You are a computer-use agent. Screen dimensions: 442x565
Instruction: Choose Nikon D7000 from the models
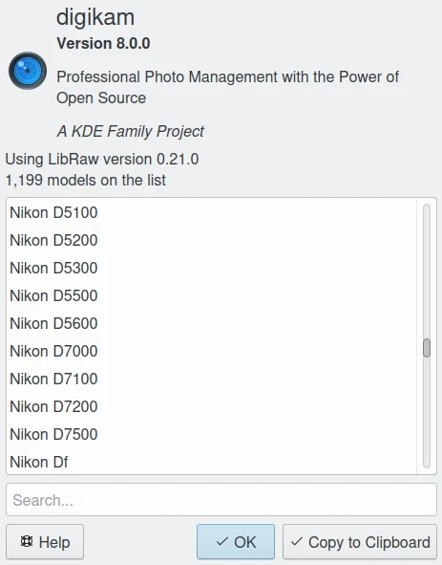pyautogui.click(x=211, y=351)
